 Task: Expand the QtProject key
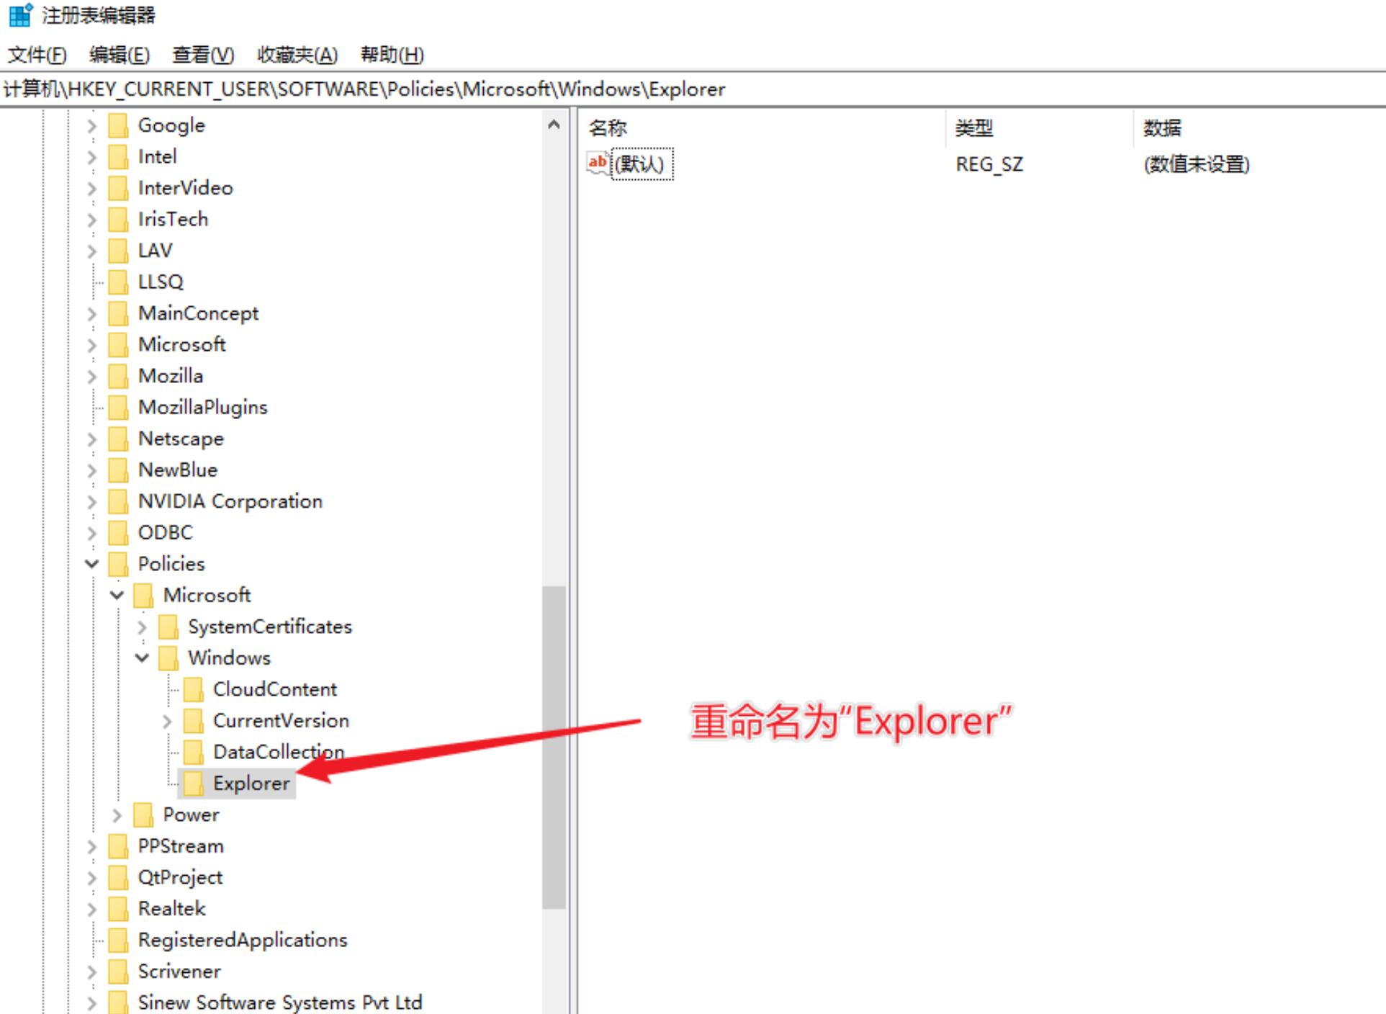click(x=91, y=877)
